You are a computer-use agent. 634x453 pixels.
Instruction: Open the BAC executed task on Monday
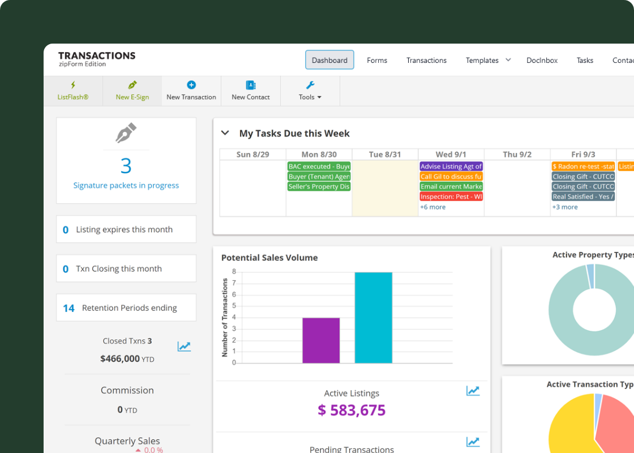click(319, 166)
